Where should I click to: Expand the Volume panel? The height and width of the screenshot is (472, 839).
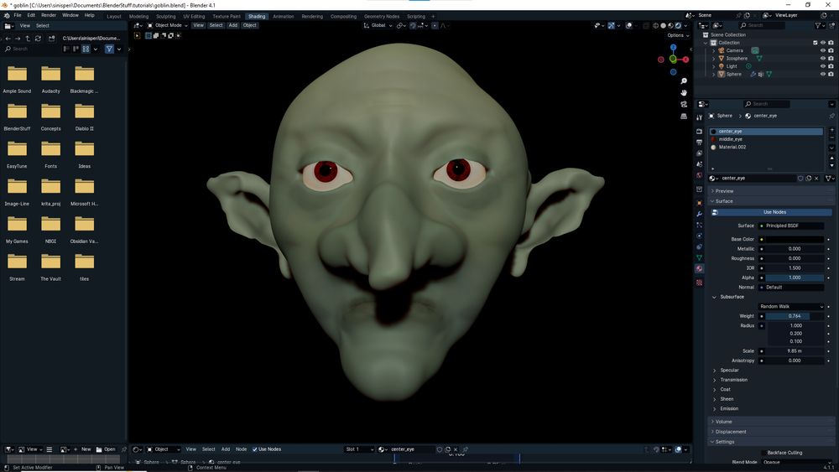771,422
